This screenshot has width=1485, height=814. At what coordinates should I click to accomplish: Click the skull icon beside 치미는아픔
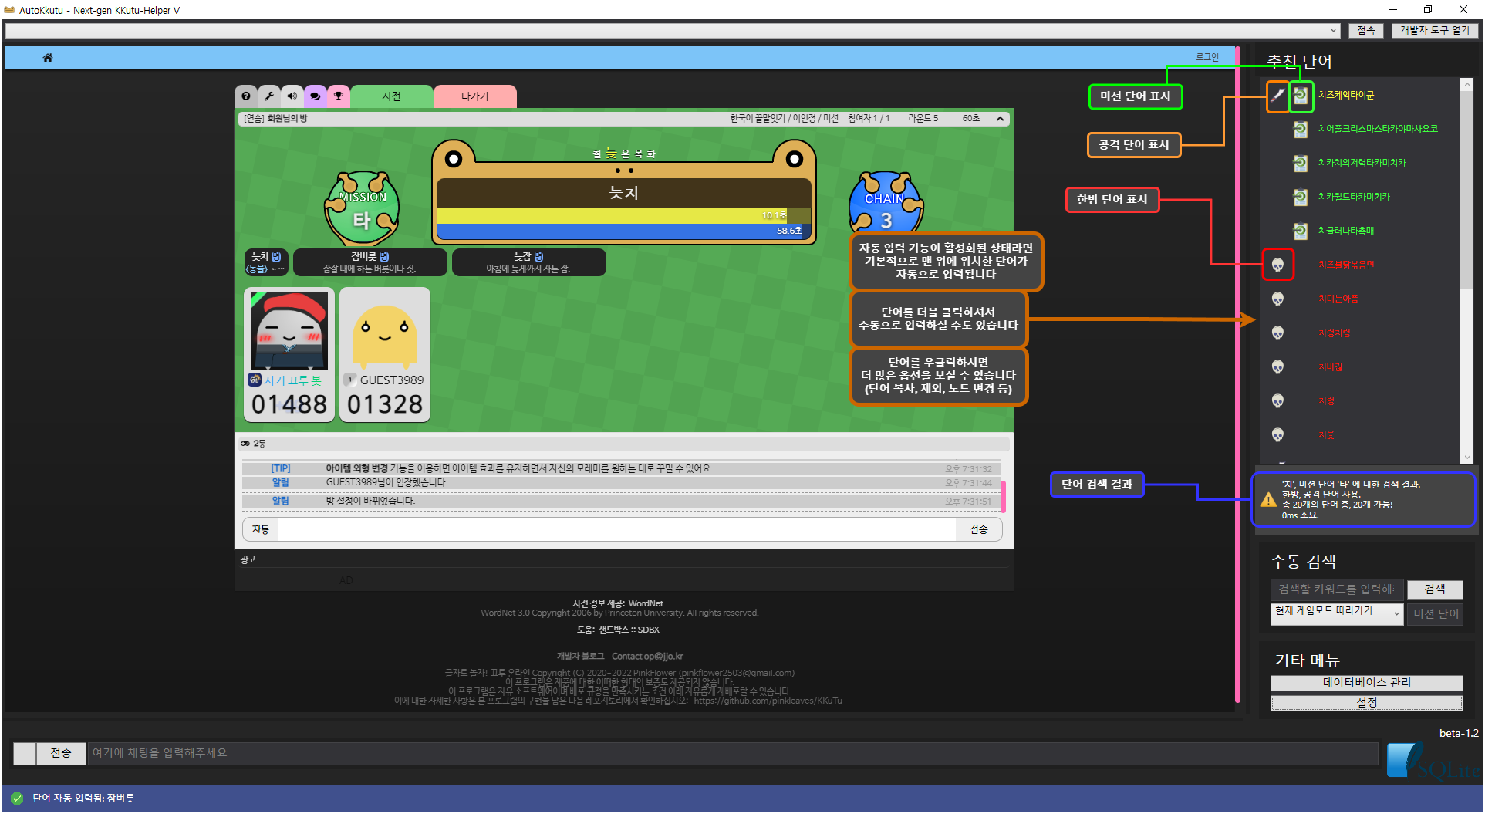pos(1277,299)
